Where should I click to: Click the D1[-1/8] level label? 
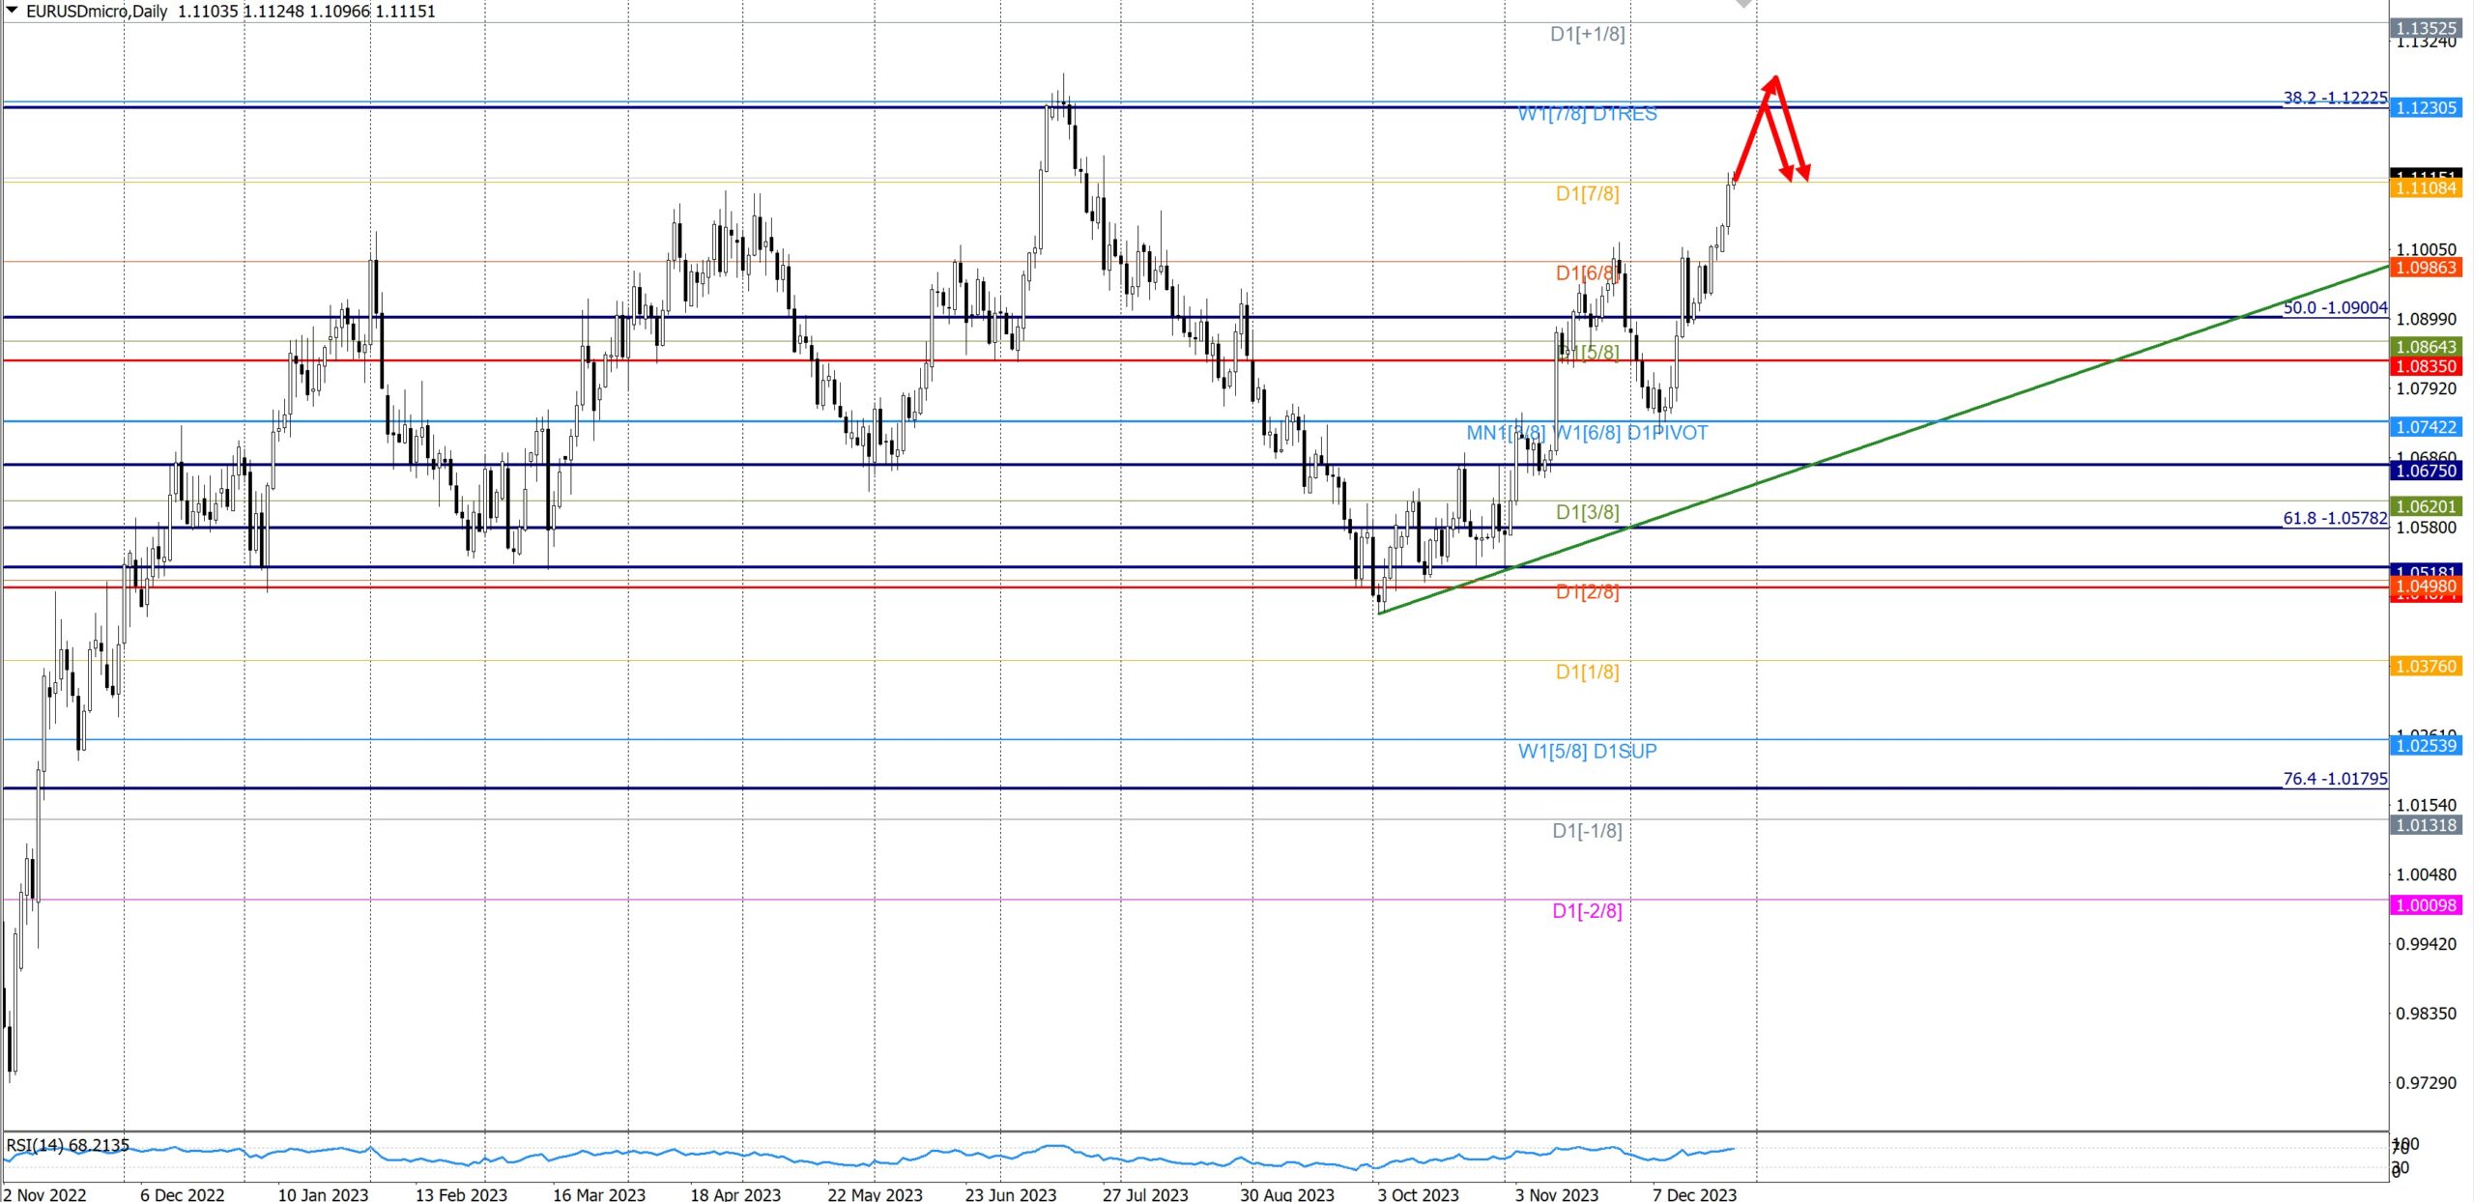1587,831
